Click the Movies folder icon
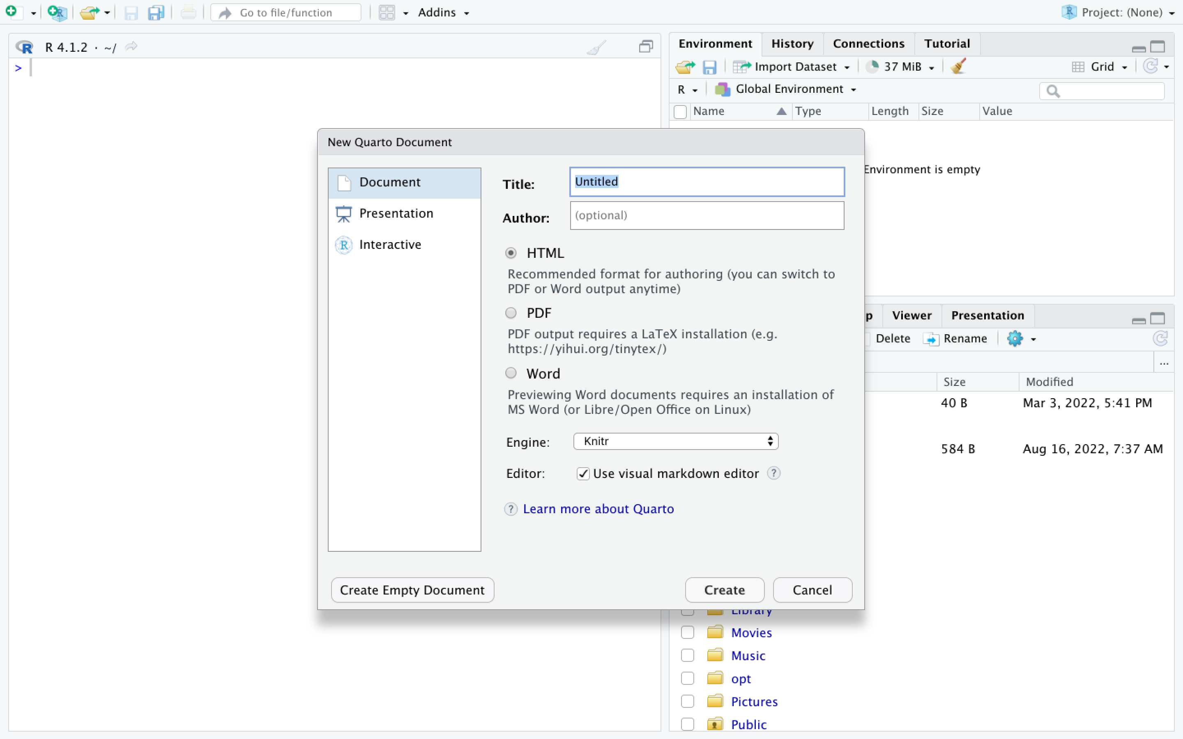Viewport: 1183px width, 739px height. click(715, 632)
